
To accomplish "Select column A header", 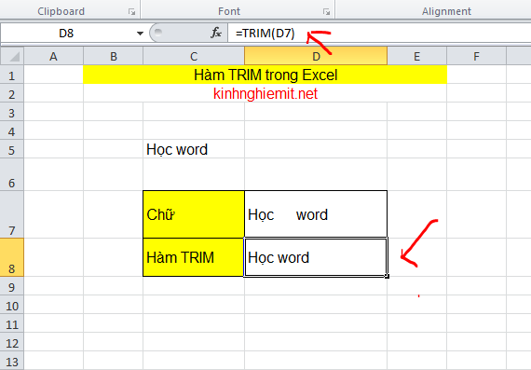I will [53, 56].
